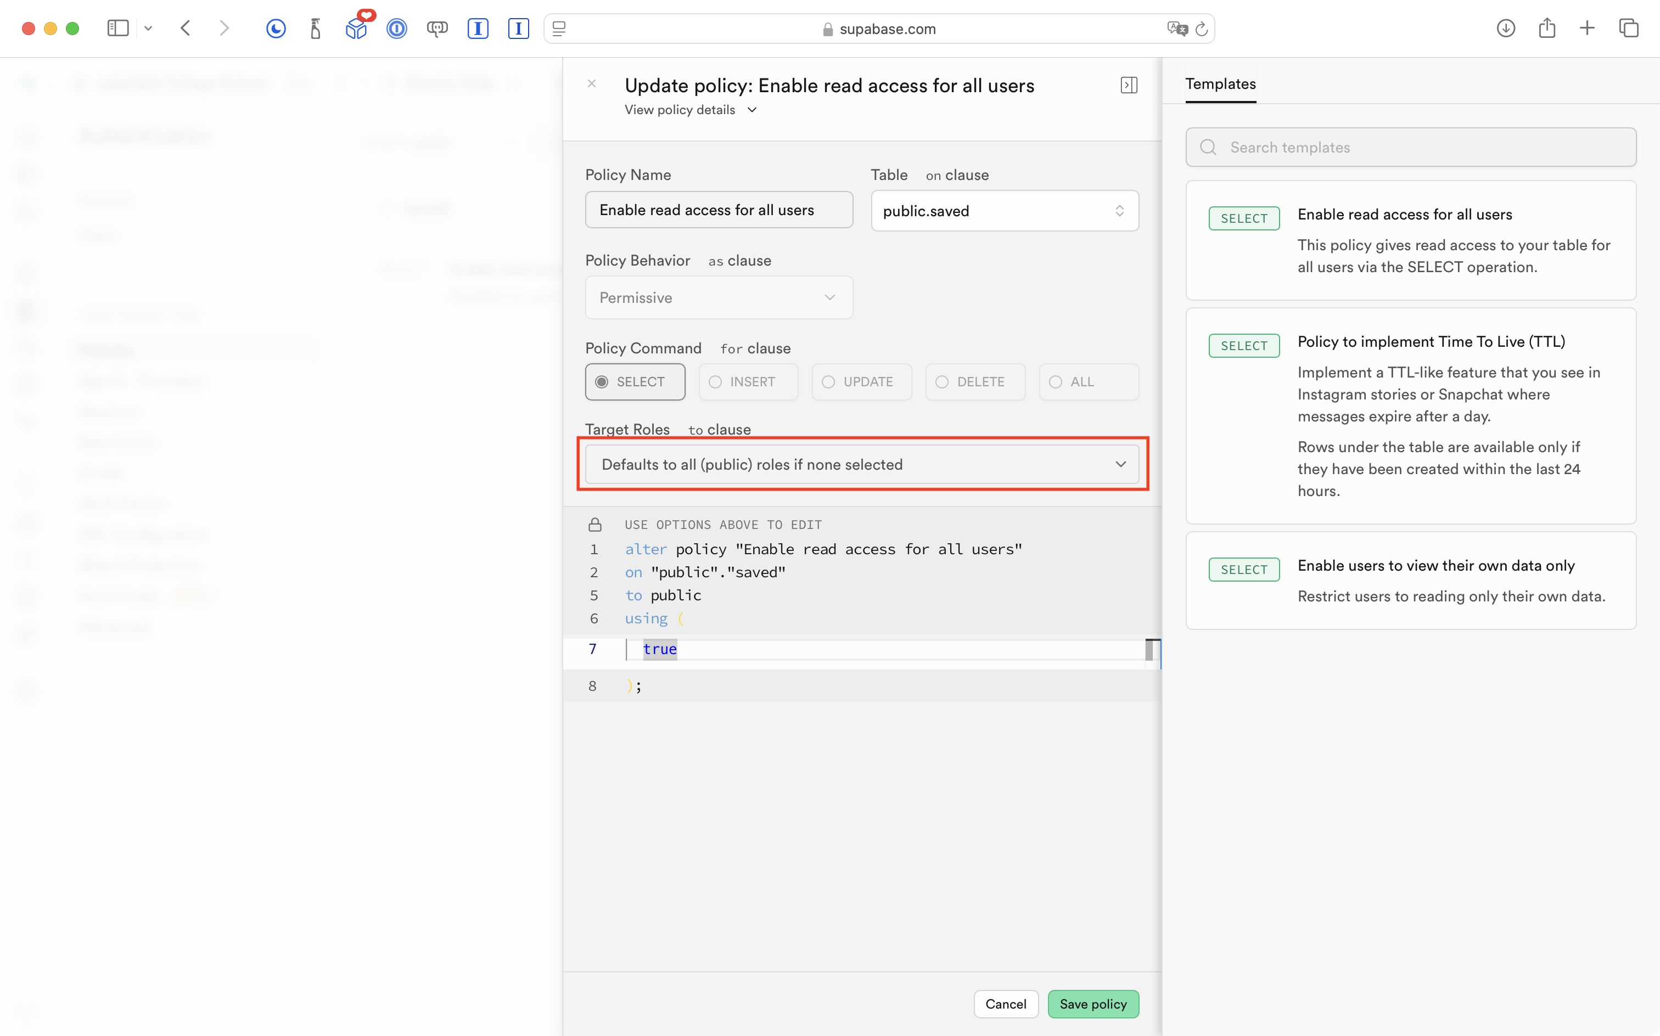Choose 'Enable users to view their own data only' template

[x=1411, y=581]
